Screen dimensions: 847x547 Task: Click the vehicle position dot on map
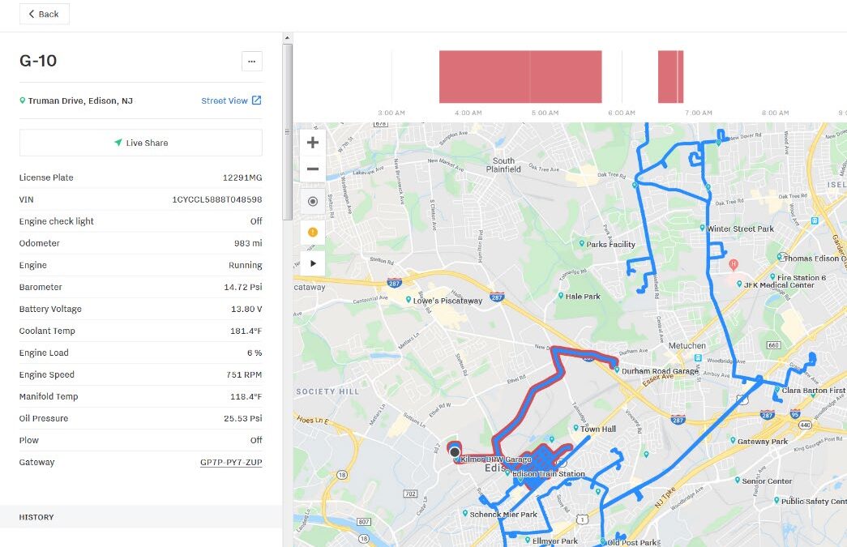[455, 451]
